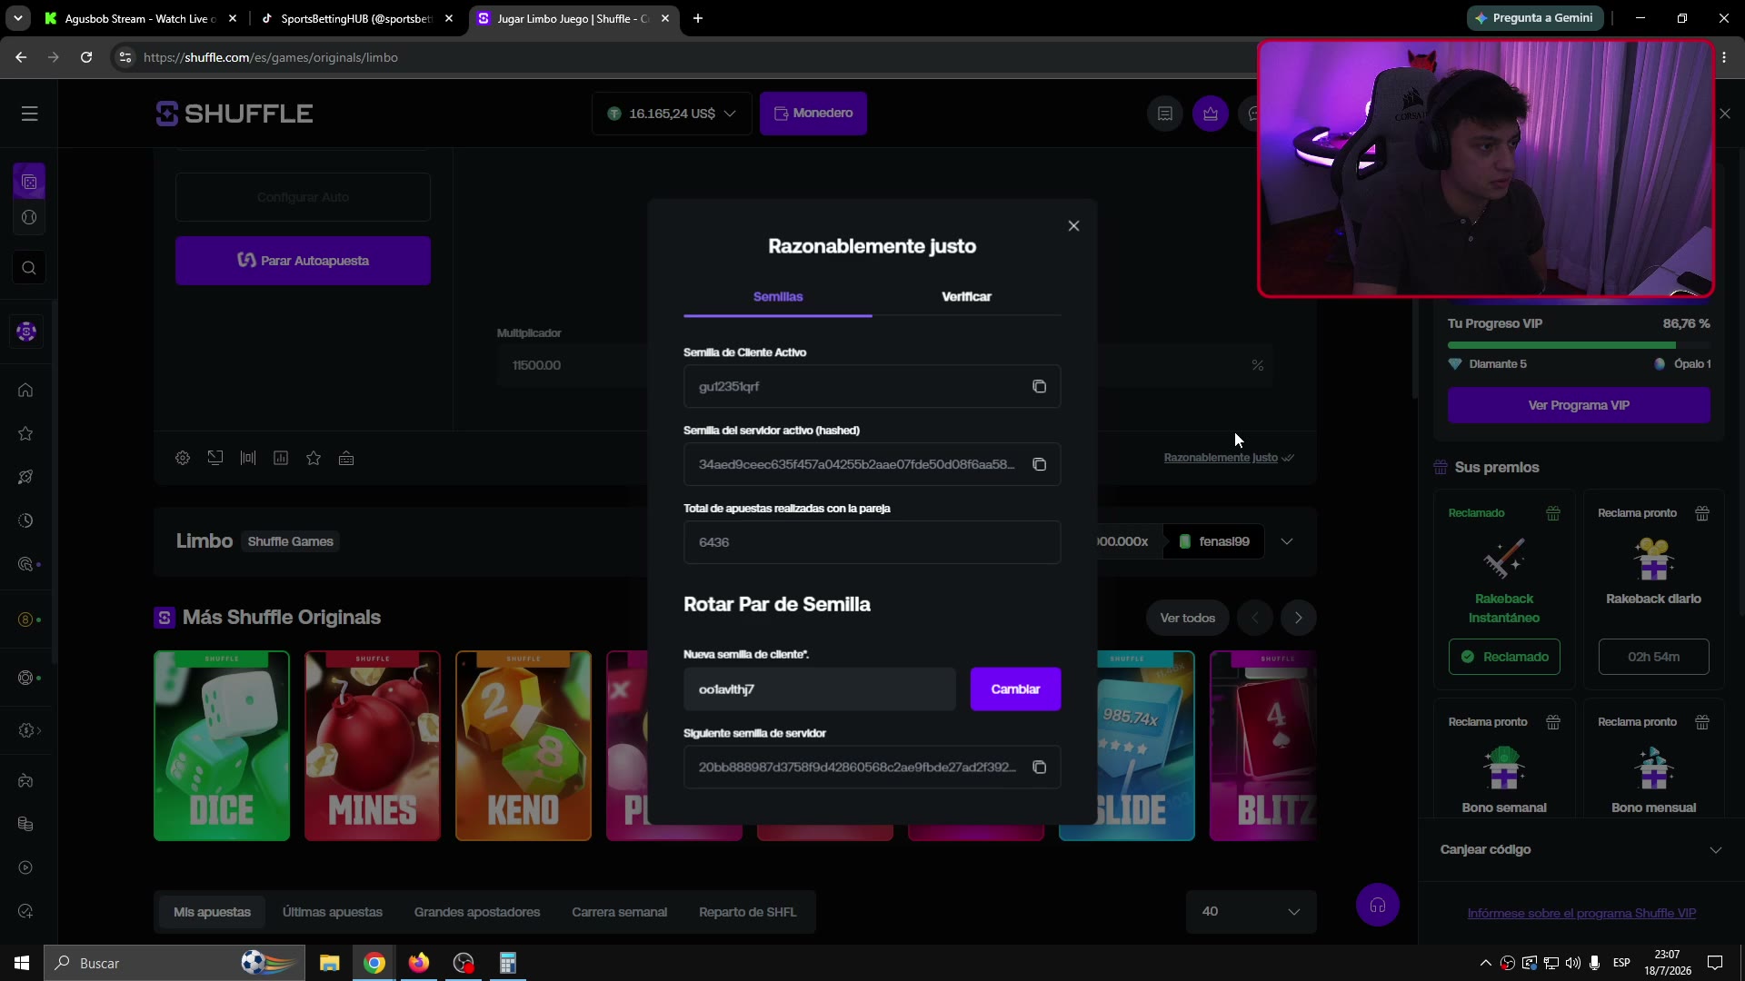Click the Ver Programa VIP button
This screenshot has height=981, width=1745.
click(x=1579, y=405)
